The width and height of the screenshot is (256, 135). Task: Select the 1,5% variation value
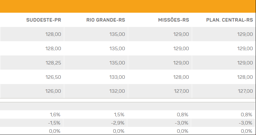click(119, 115)
